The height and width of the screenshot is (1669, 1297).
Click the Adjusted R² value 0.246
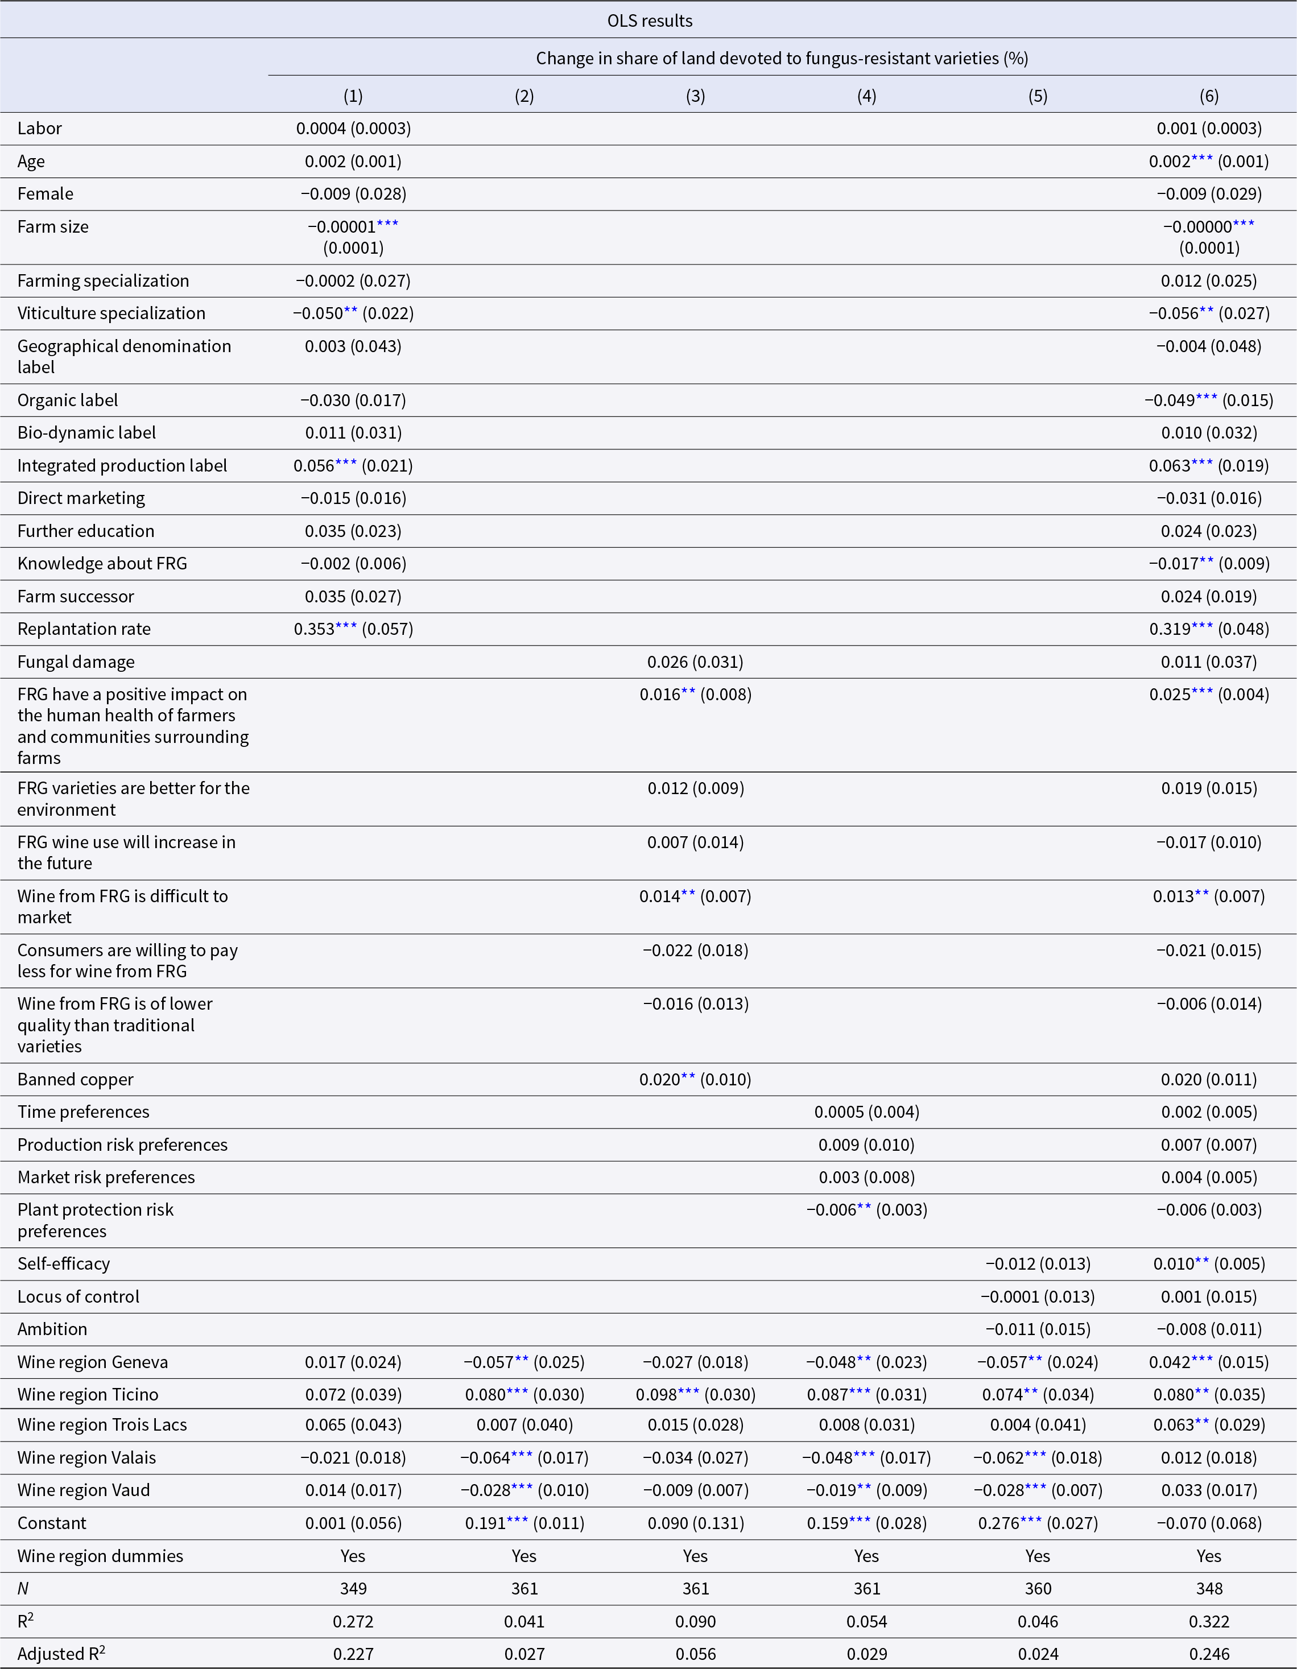tap(1208, 1654)
